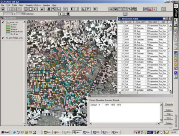Open the Simulation Options menu
Viewport: 179px width, 136px height.
(x=33, y=5)
